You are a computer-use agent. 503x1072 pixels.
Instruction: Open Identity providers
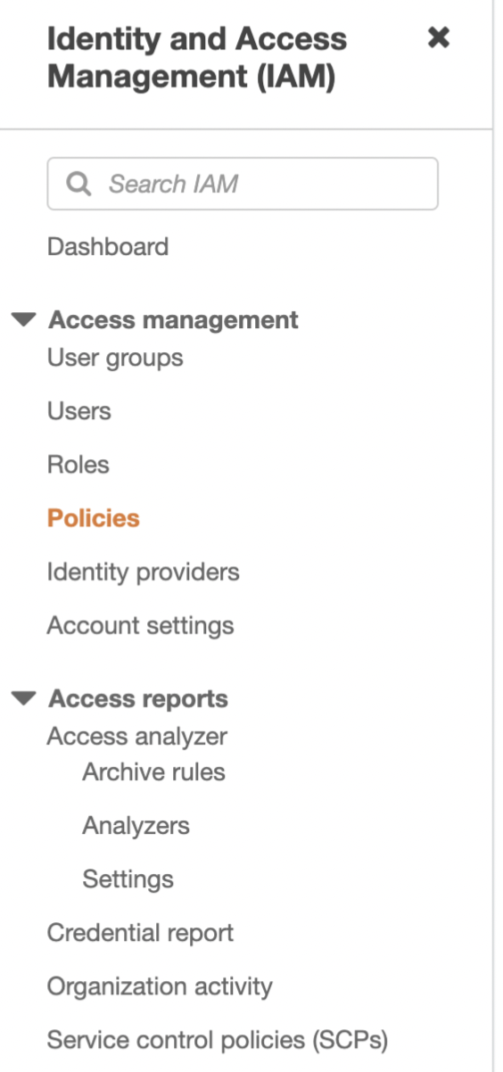pos(144,572)
